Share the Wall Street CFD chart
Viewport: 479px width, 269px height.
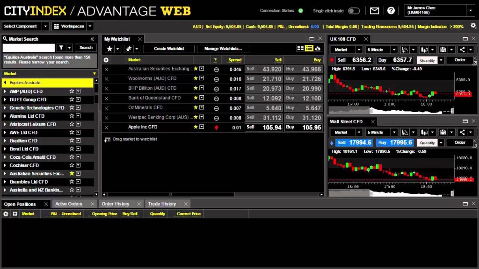462,132
